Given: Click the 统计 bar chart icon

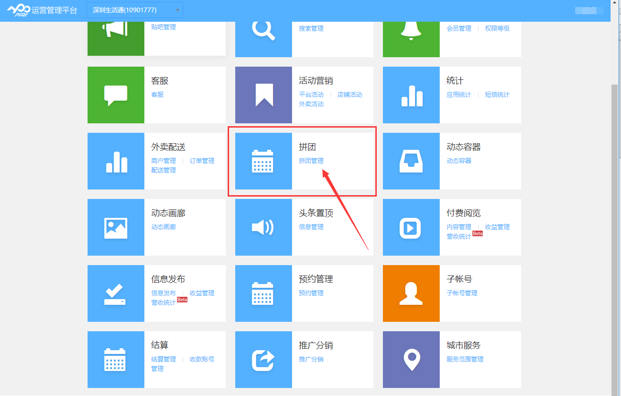Looking at the screenshot, I should point(411,95).
